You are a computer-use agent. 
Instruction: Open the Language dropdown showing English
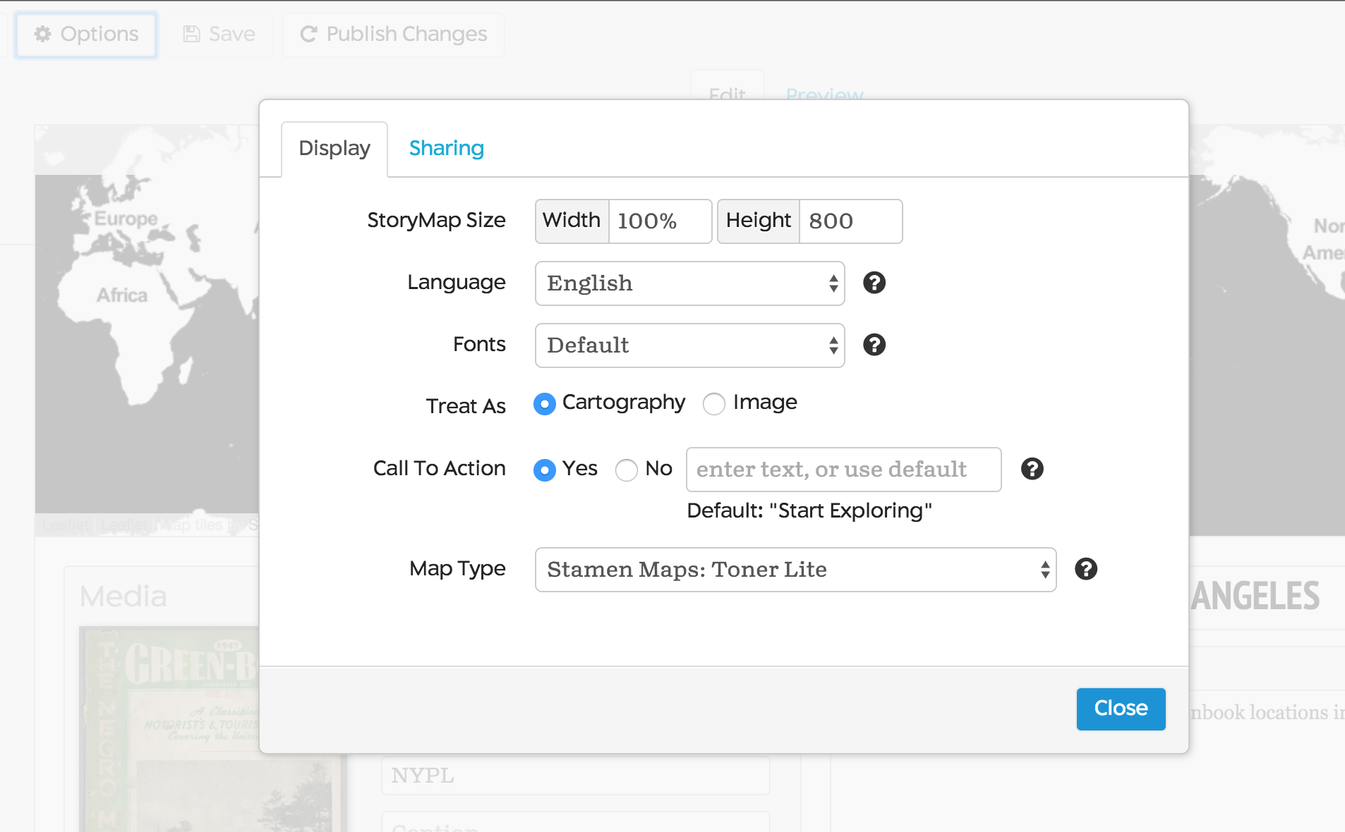click(689, 283)
